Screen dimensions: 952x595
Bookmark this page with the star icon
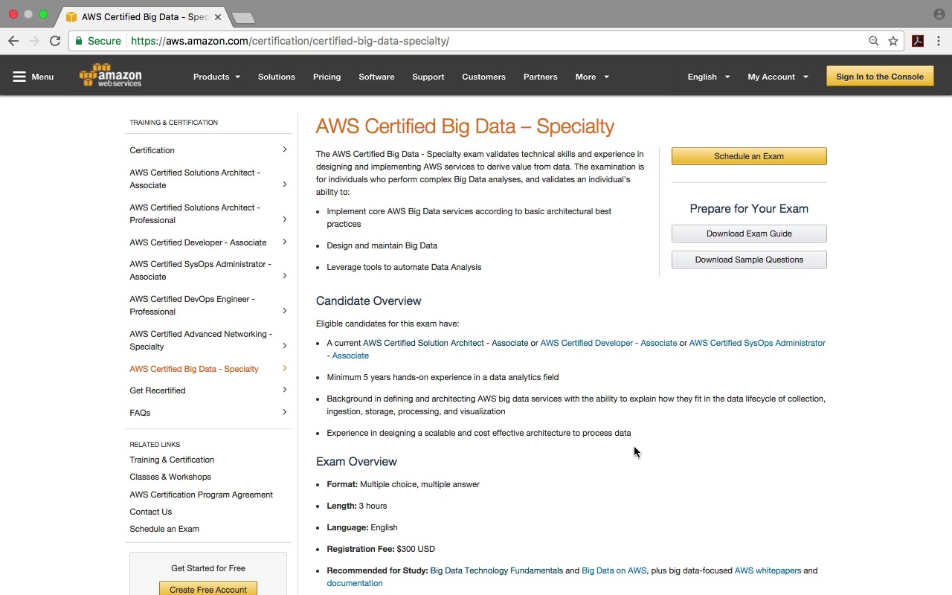pos(893,41)
